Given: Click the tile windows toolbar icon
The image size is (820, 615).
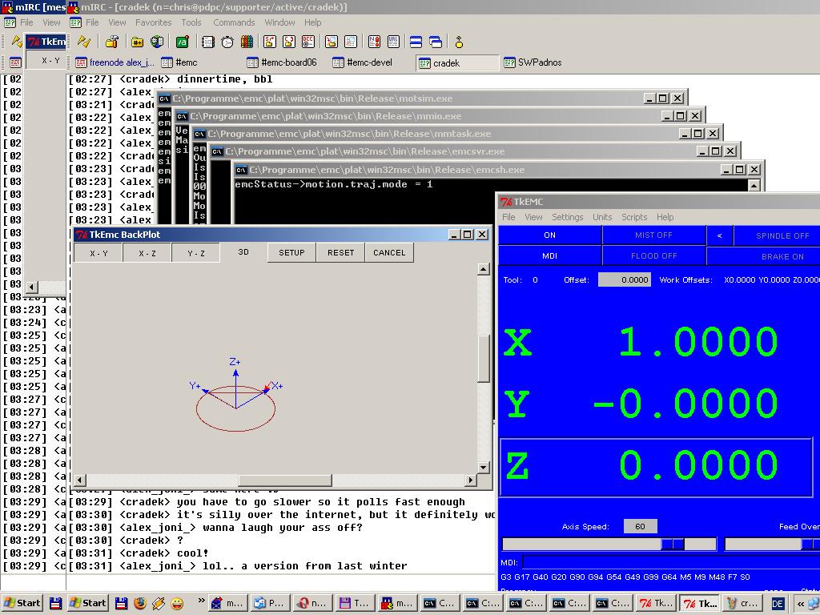Looking at the screenshot, I should (416, 42).
